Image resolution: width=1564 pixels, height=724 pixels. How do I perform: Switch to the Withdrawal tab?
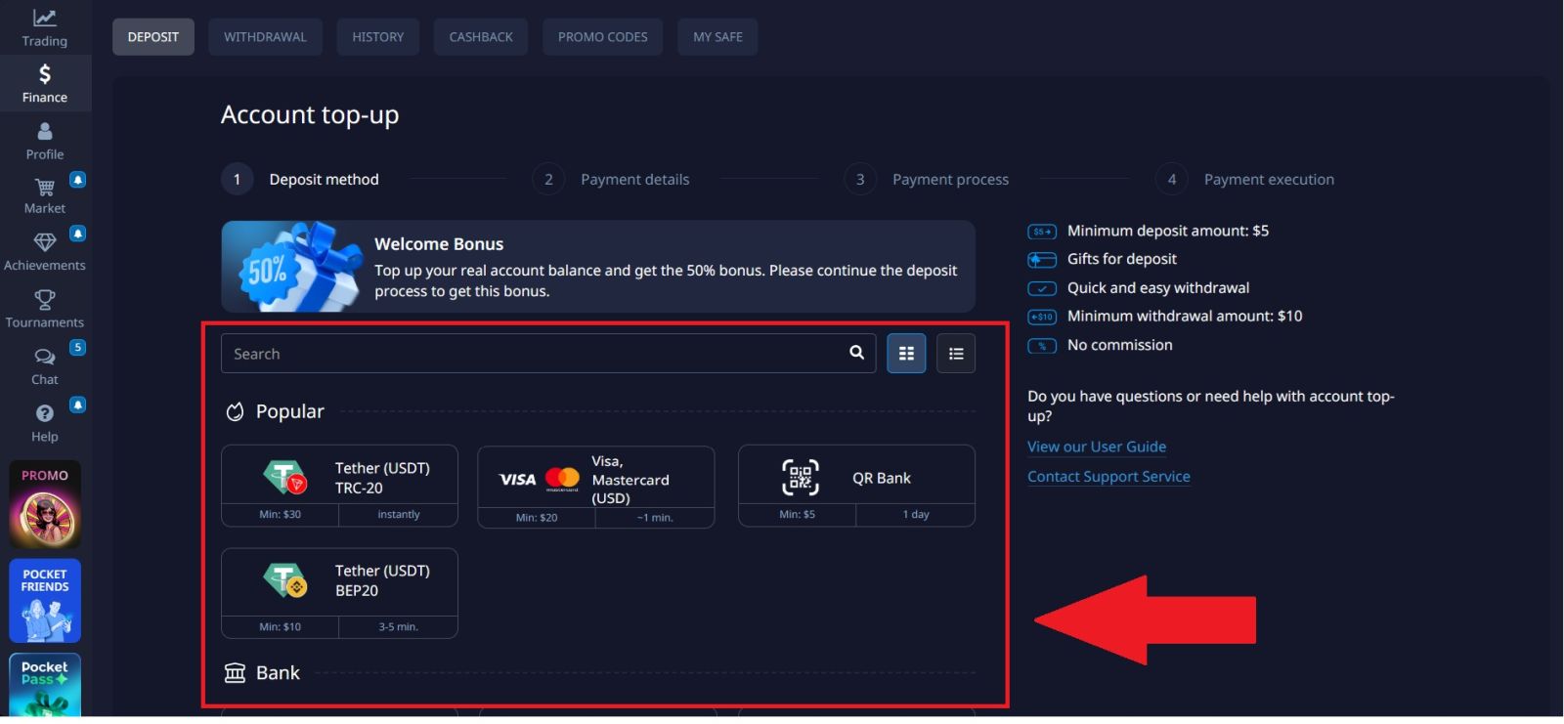[265, 37]
